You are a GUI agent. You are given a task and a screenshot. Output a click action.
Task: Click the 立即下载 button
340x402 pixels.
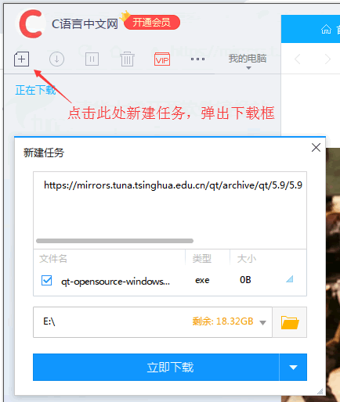156,367
